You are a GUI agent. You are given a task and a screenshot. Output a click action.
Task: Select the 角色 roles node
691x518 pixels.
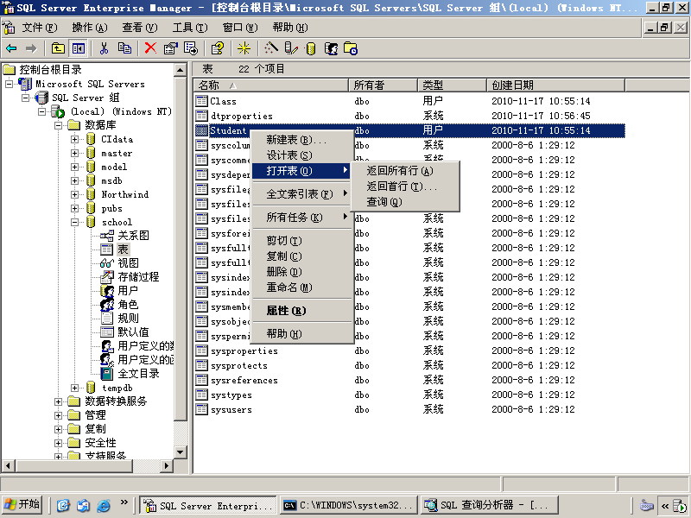(128, 305)
